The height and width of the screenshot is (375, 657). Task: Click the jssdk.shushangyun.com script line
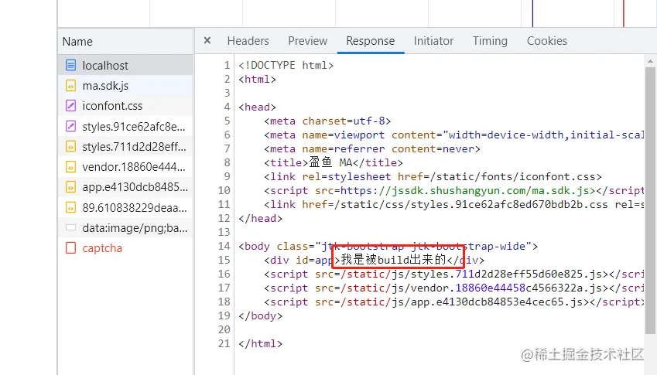pos(453,190)
